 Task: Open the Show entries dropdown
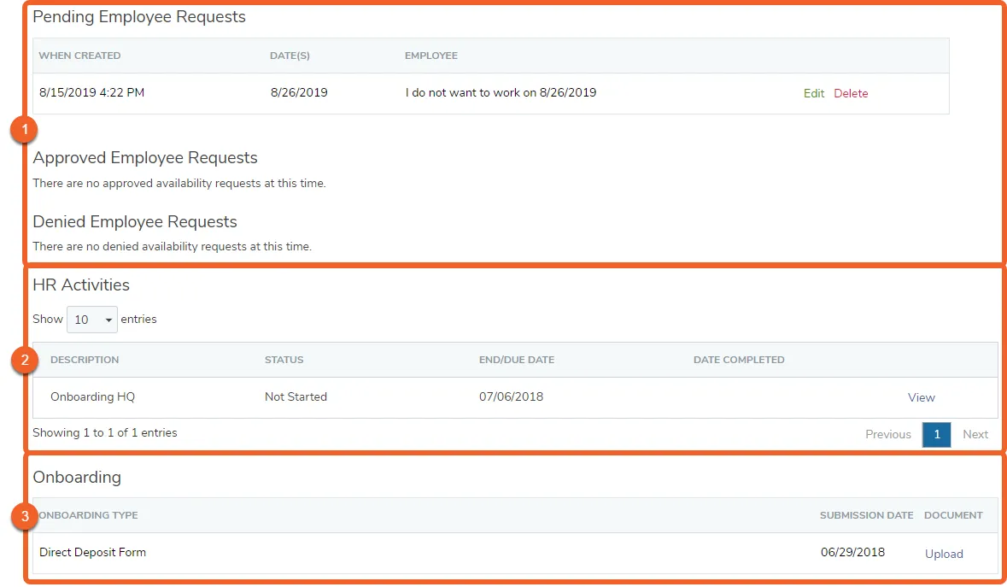(x=92, y=320)
